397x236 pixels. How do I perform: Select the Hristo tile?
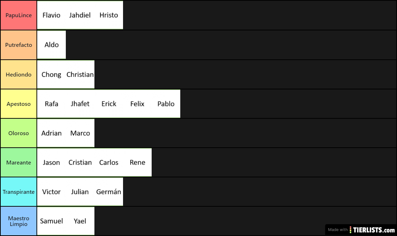(109, 15)
